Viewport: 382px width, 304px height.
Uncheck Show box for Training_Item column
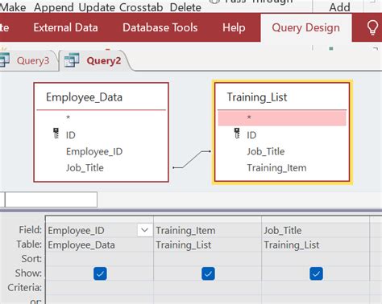(x=208, y=273)
